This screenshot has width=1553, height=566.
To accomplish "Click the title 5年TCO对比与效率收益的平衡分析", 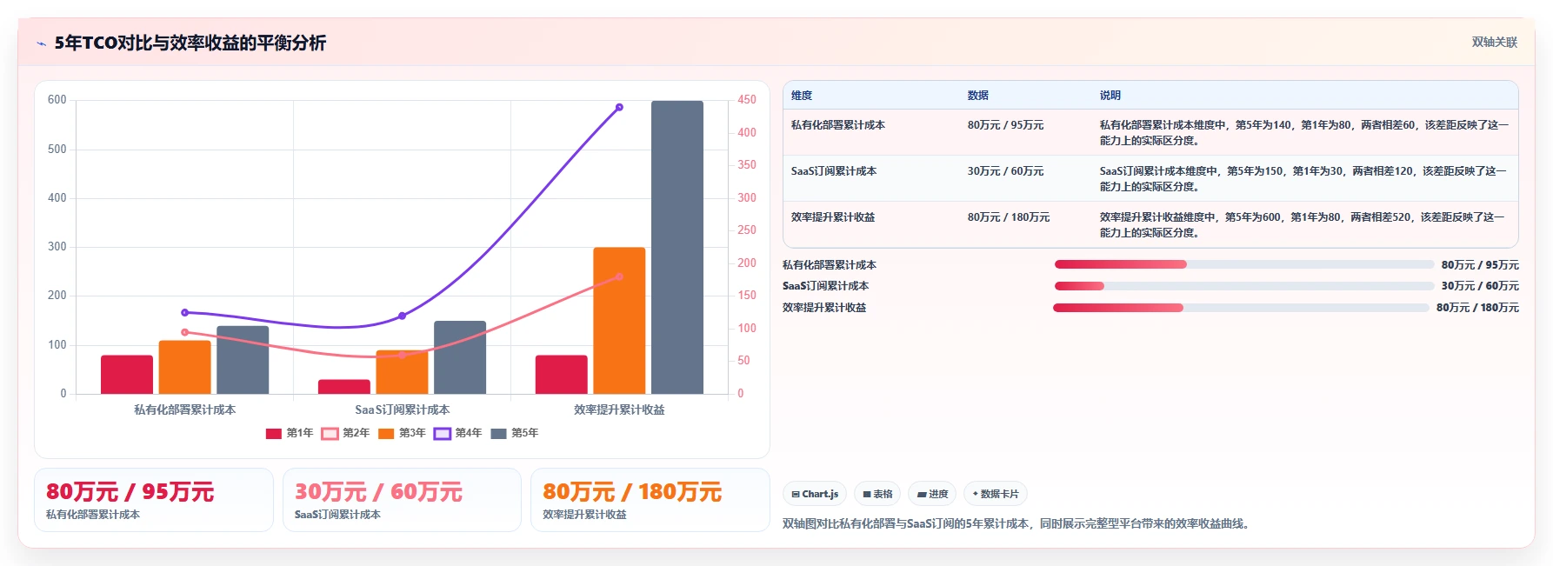I will [190, 43].
